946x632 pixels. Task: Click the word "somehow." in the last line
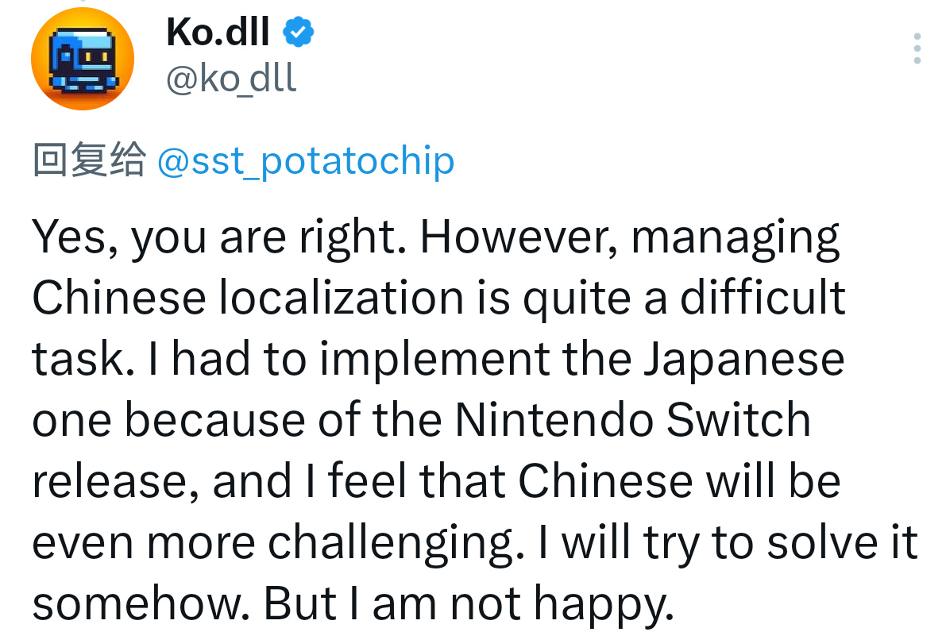pyautogui.click(x=141, y=603)
